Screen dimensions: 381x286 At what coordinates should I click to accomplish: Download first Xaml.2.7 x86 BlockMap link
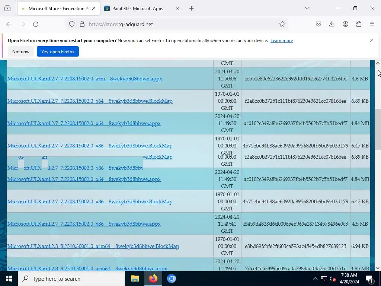pos(90,146)
